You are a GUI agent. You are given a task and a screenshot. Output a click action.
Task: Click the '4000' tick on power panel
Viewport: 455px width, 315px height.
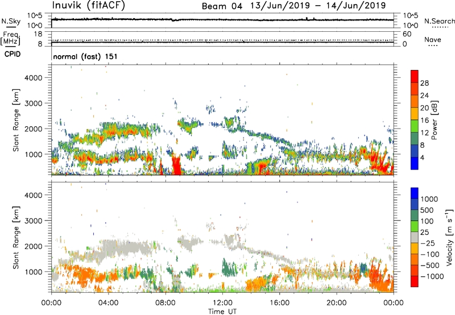pyautogui.click(x=34, y=78)
